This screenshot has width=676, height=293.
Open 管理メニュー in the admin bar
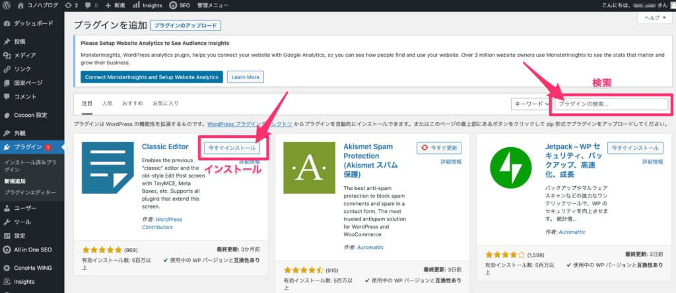click(x=213, y=5)
